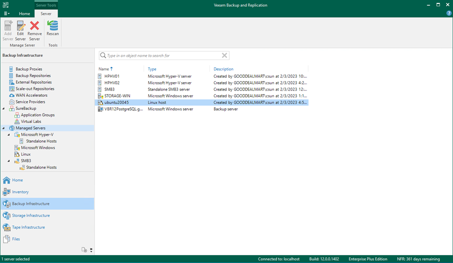Viewport: 453px width, 263px height.
Task: Select the ubuntu20045 Linux host row
Action: (203, 103)
